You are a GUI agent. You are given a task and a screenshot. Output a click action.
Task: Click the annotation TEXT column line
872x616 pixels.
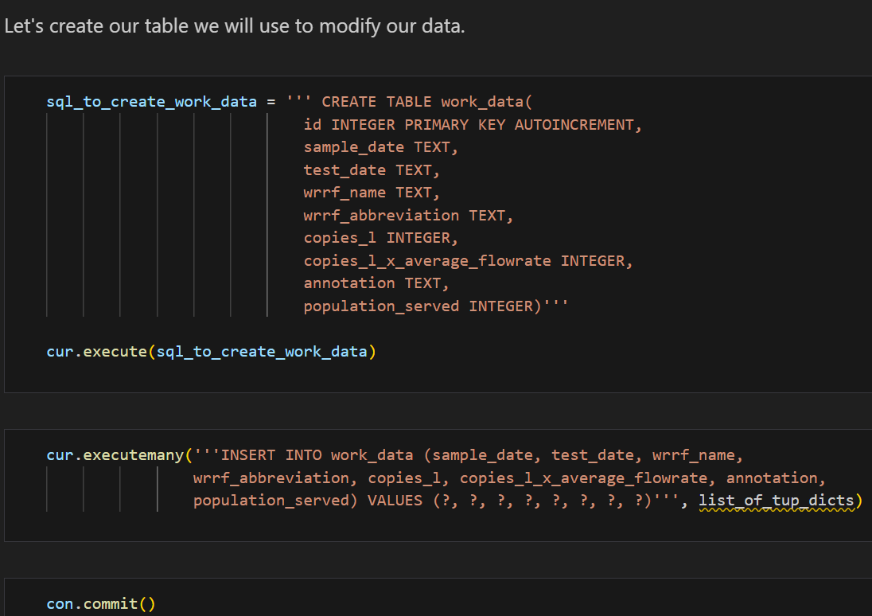pos(376,283)
